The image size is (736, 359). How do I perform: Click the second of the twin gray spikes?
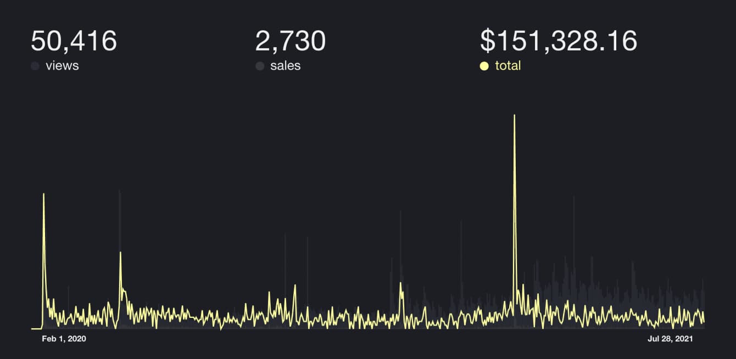(308, 238)
